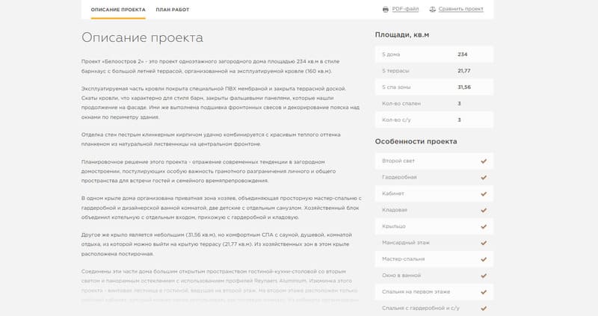The height and width of the screenshot is (316, 598).
Task: Click the checkmark in Кабинет row
Action: click(484, 194)
